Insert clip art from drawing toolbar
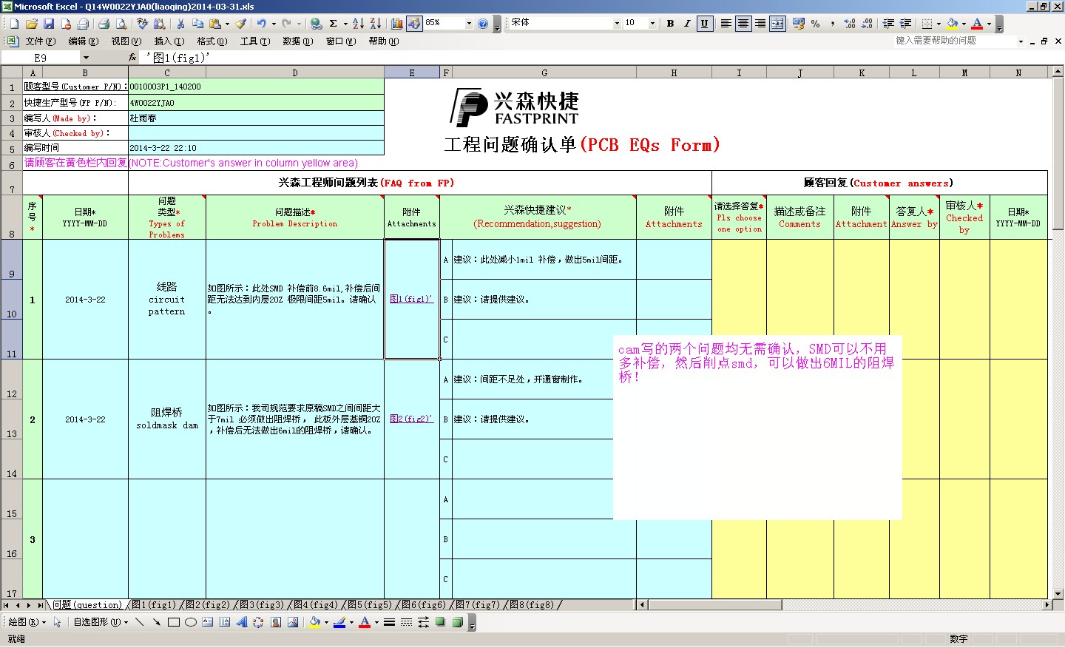The image size is (1065, 648). pos(275,622)
